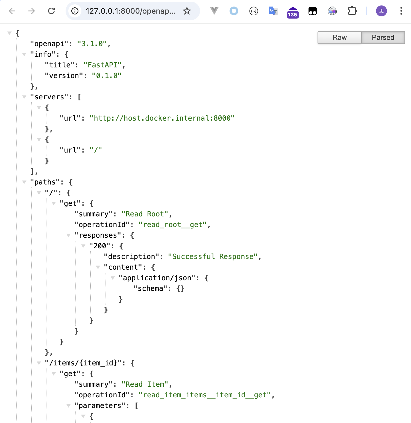Collapse the "servers" array
The width and height of the screenshot is (411, 423).
pyautogui.click(x=24, y=97)
